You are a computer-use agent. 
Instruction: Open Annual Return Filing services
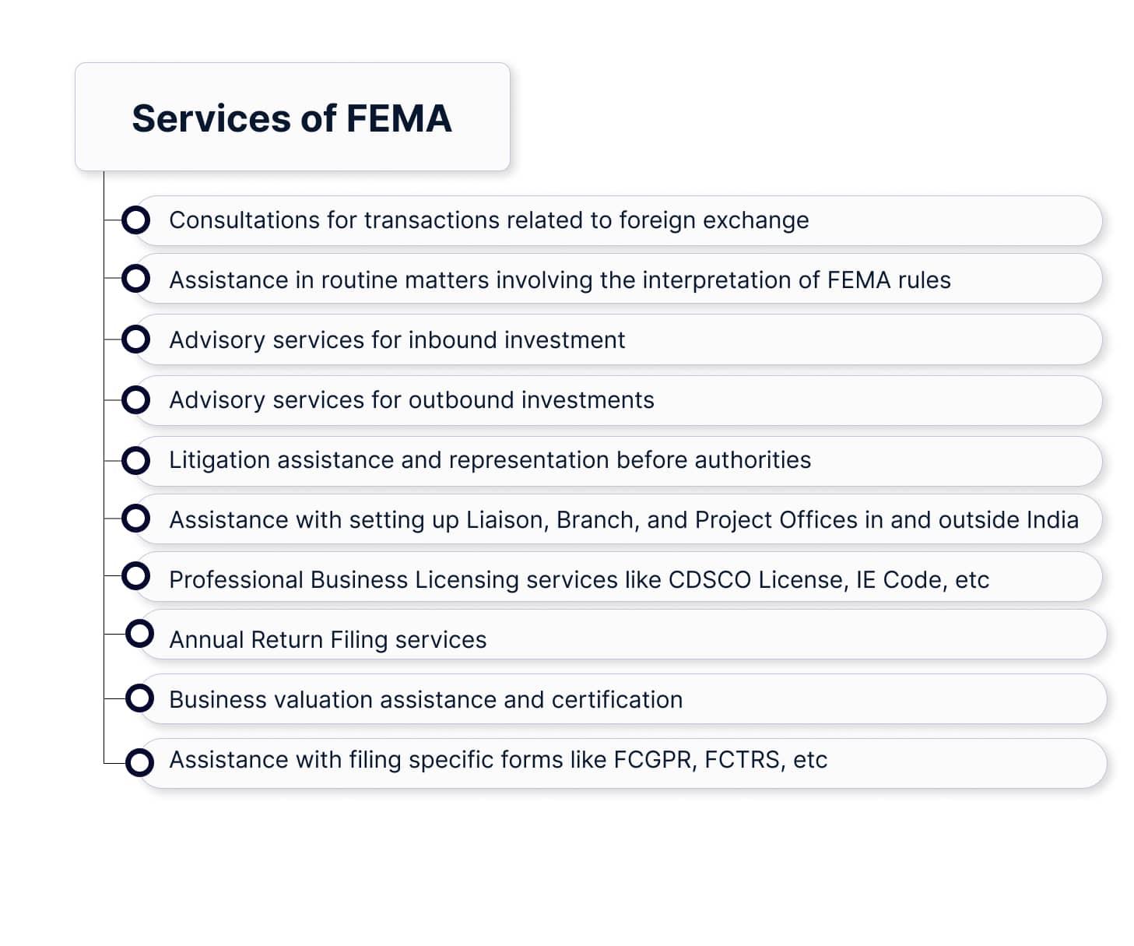point(328,640)
